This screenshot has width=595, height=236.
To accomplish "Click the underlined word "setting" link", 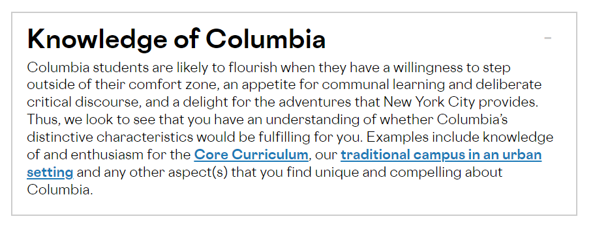I will click(x=50, y=172).
